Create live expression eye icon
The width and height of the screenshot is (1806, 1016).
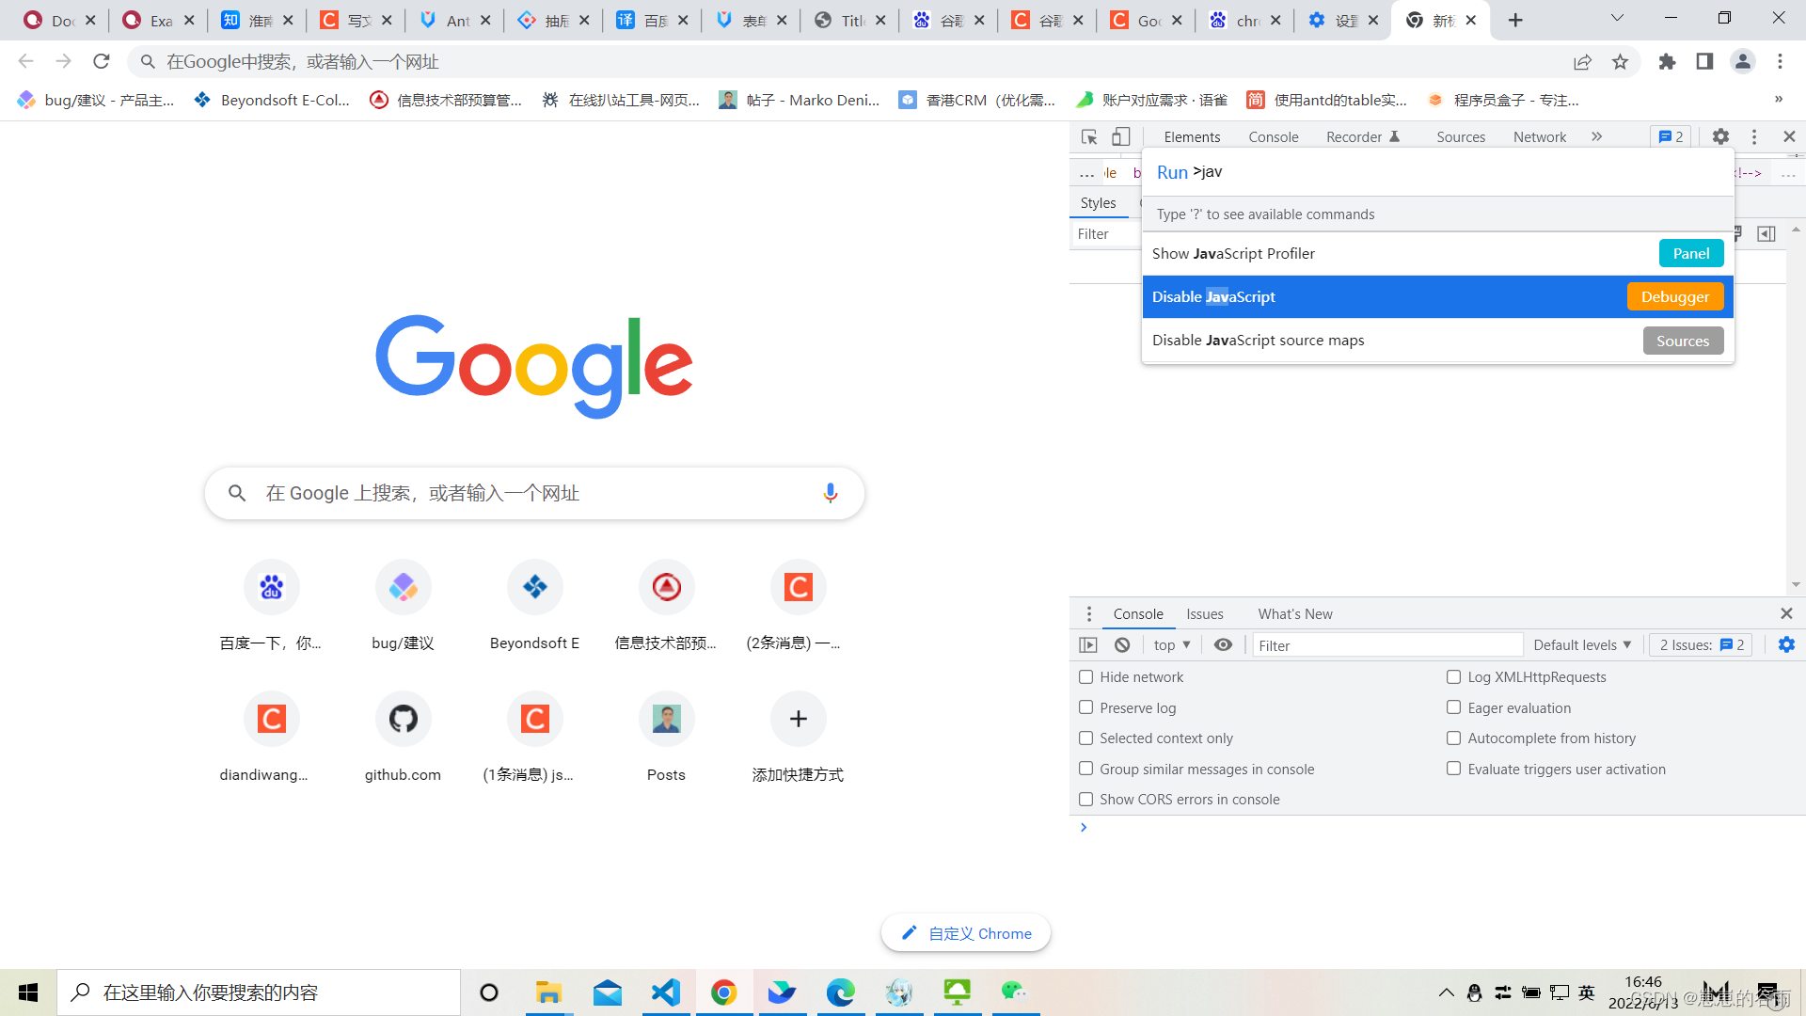point(1223,645)
